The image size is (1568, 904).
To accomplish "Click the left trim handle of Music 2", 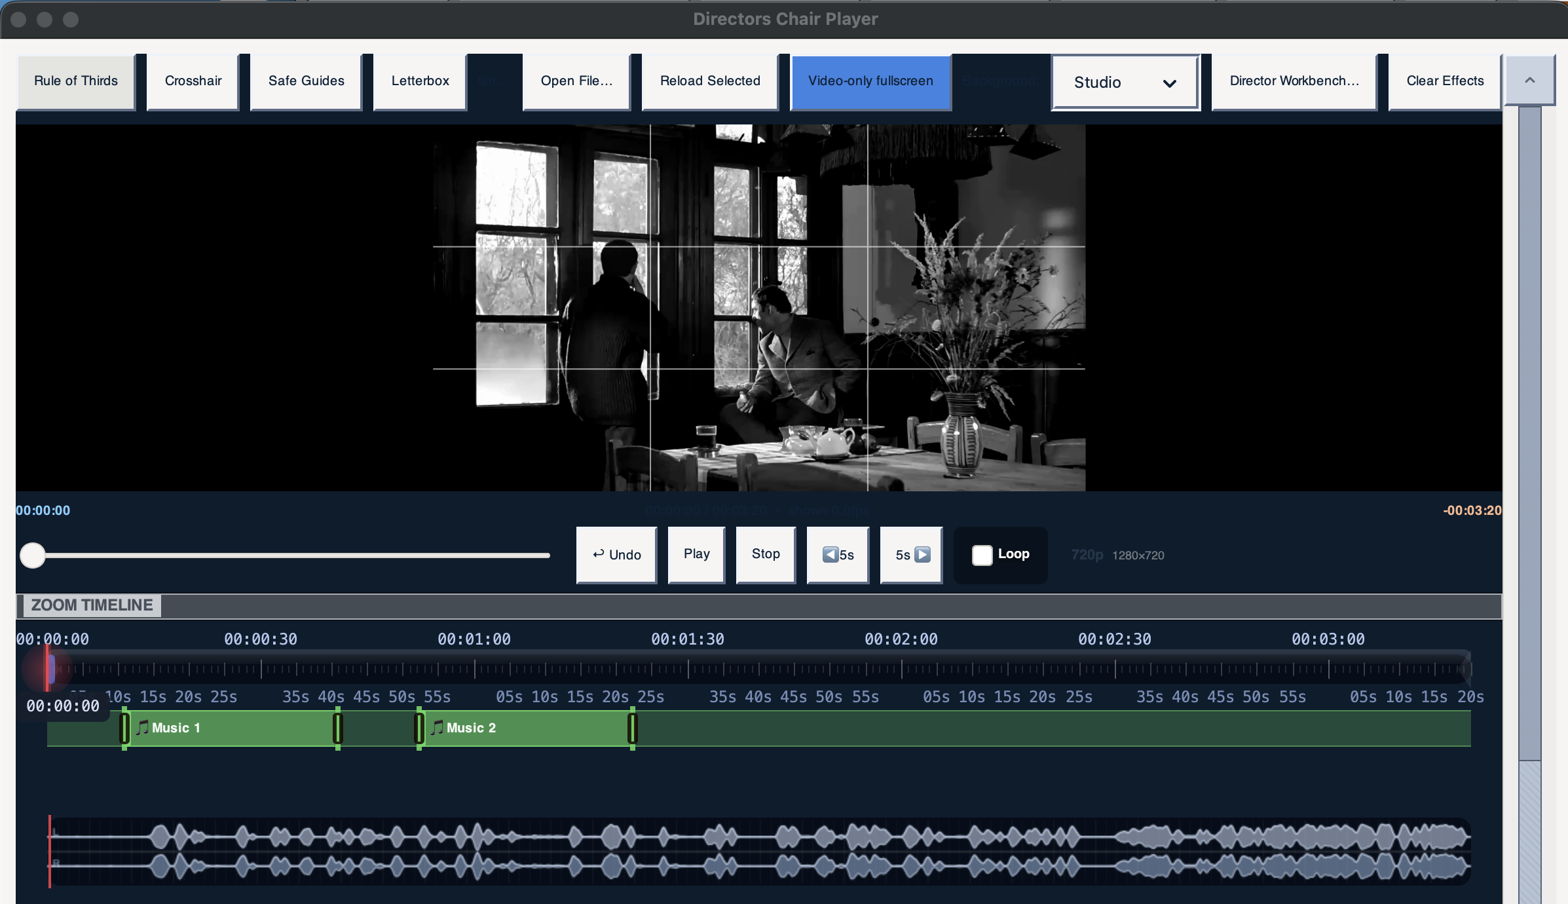I will click(x=419, y=728).
